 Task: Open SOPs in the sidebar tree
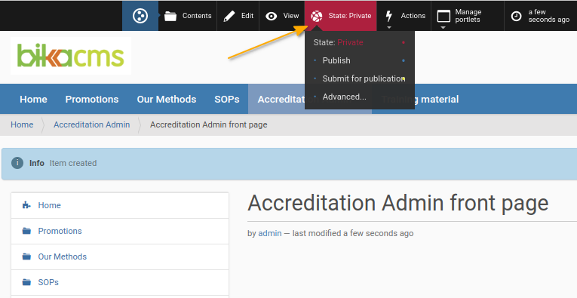click(48, 282)
